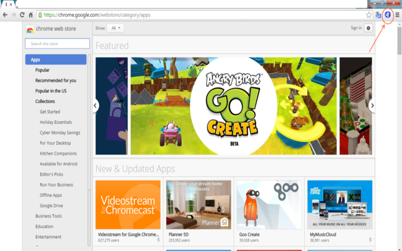Go to browser home page icon
402x251 pixels.
point(31,15)
